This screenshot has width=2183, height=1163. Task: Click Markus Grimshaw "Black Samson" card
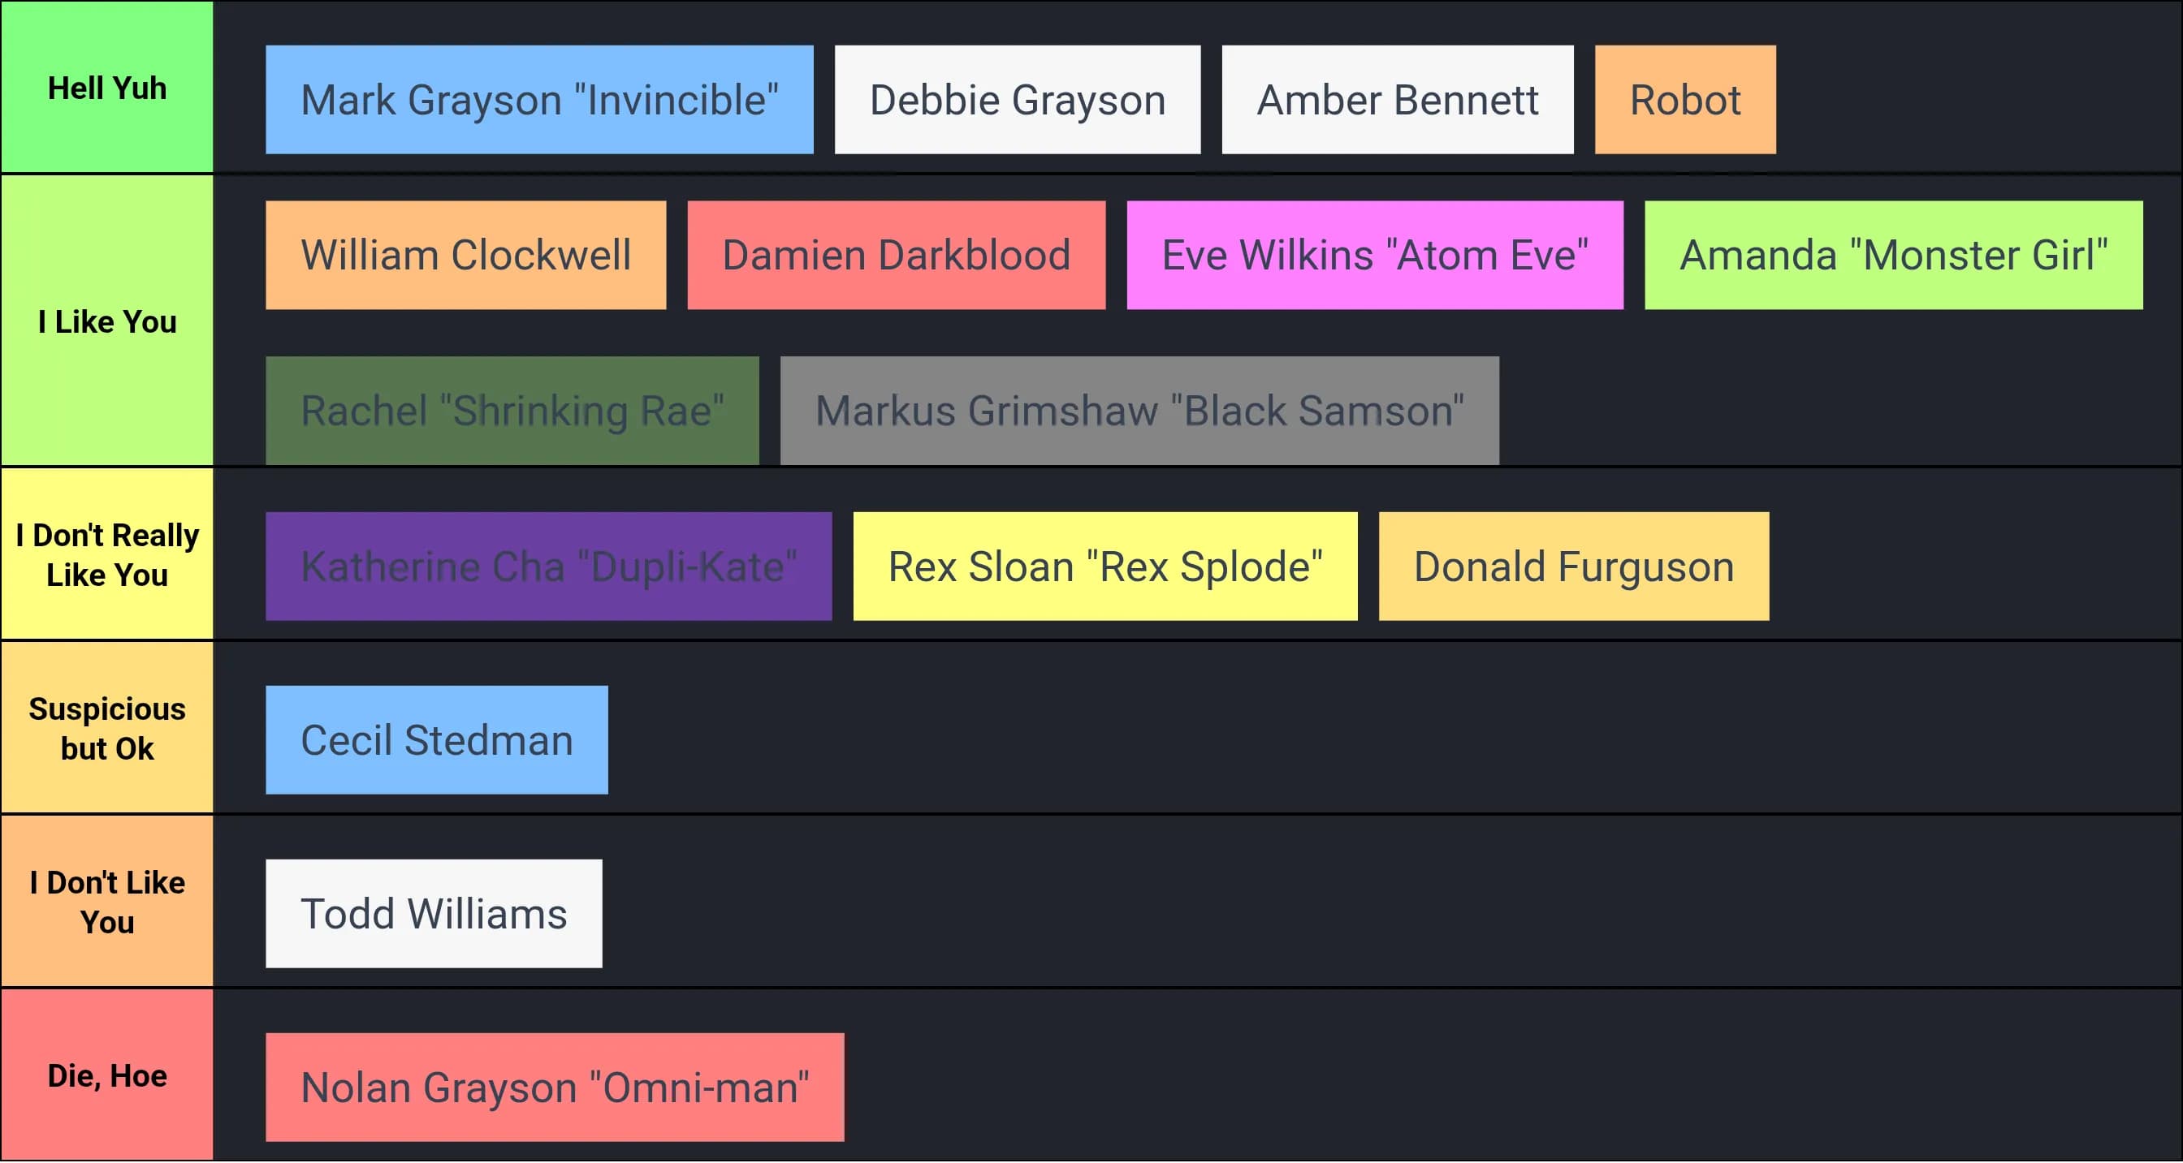tap(1139, 411)
